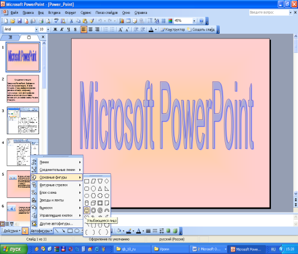This screenshot has height=254, width=298.
Task: Click the Line Color brush swatch
Action: [129, 231]
